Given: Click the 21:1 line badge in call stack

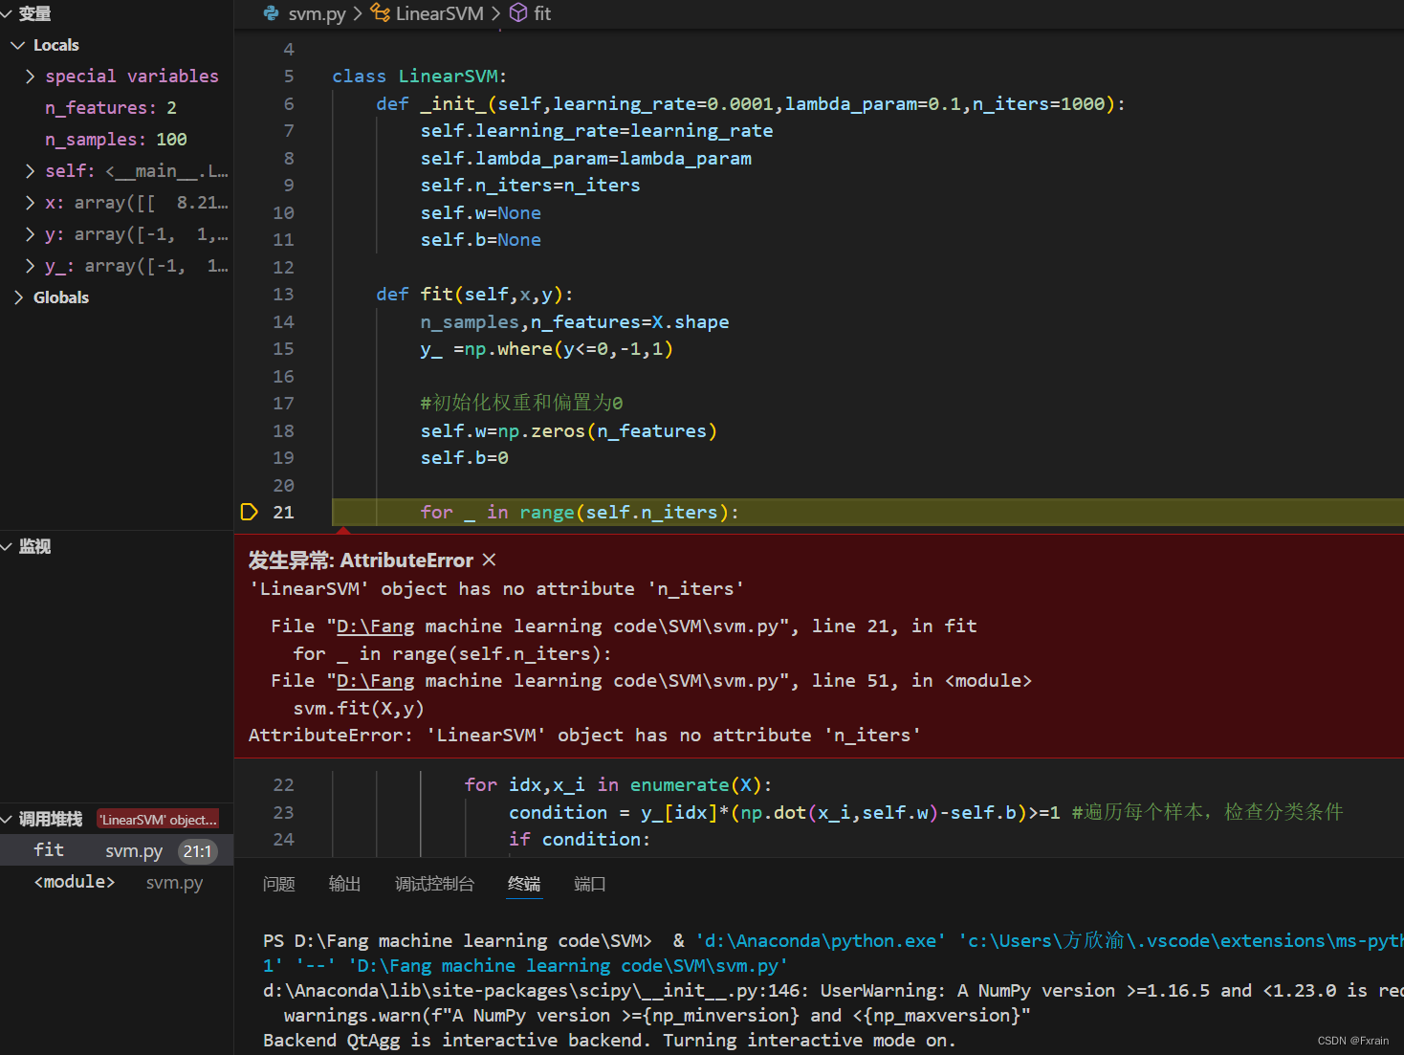Looking at the screenshot, I should [x=197, y=851].
